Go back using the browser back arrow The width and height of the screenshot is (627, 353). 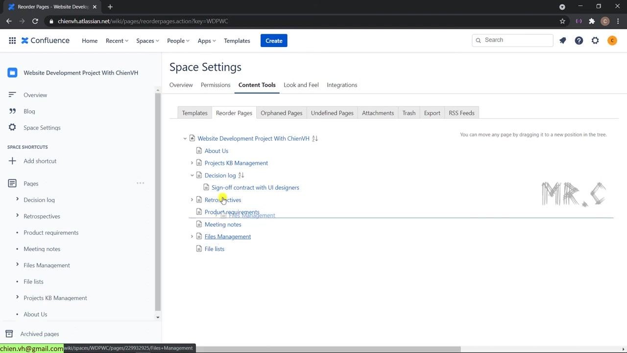point(9,21)
